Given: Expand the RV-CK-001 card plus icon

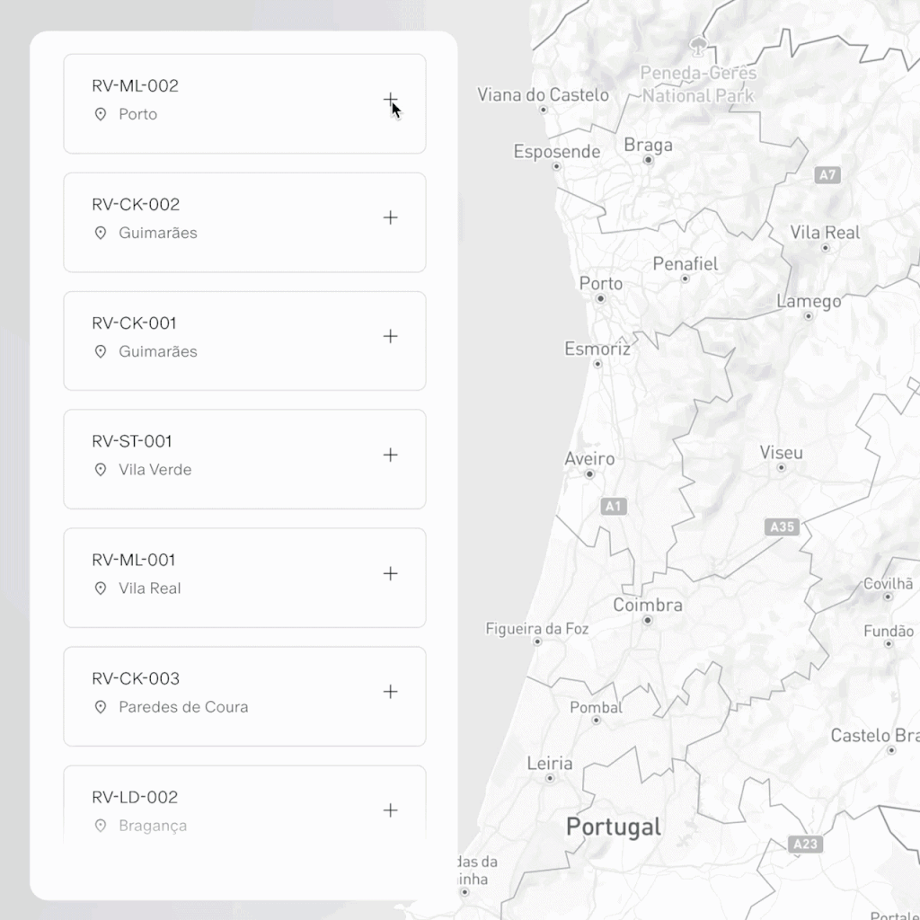Looking at the screenshot, I should click(390, 336).
